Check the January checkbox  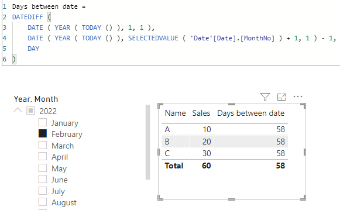pos(43,122)
